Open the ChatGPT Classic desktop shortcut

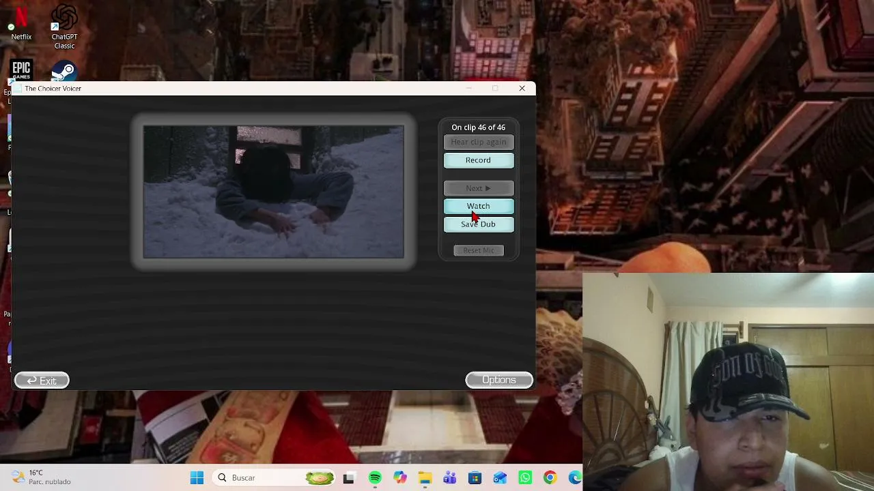point(64,27)
